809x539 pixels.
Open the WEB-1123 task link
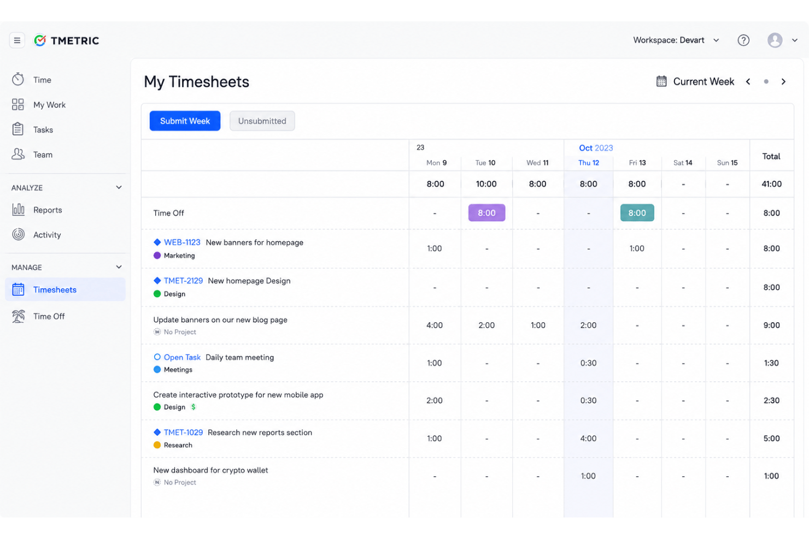[182, 242]
